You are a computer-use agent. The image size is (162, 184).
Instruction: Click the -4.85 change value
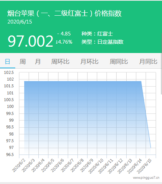pos(64,34)
